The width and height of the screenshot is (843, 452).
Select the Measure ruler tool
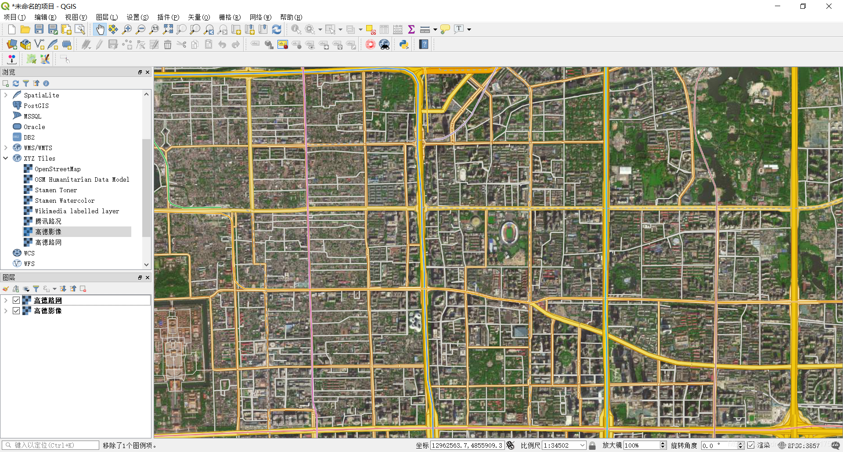click(425, 29)
